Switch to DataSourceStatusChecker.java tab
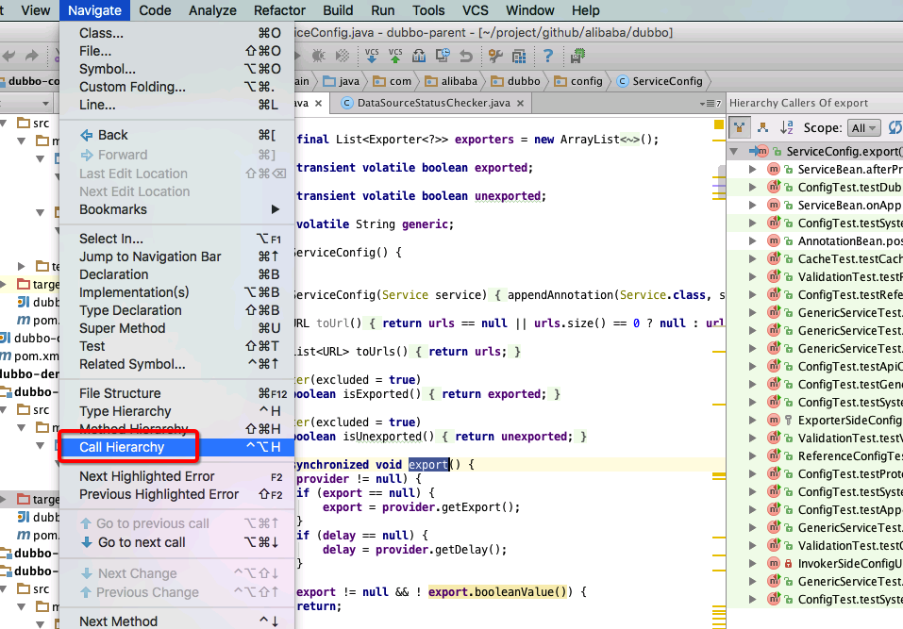This screenshot has width=903, height=629. pyautogui.click(x=433, y=103)
